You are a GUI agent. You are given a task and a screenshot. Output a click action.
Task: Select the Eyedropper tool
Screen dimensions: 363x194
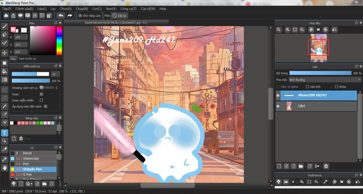tap(4, 159)
